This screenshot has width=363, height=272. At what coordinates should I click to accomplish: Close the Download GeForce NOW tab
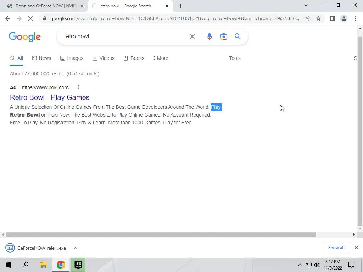click(82, 6)
